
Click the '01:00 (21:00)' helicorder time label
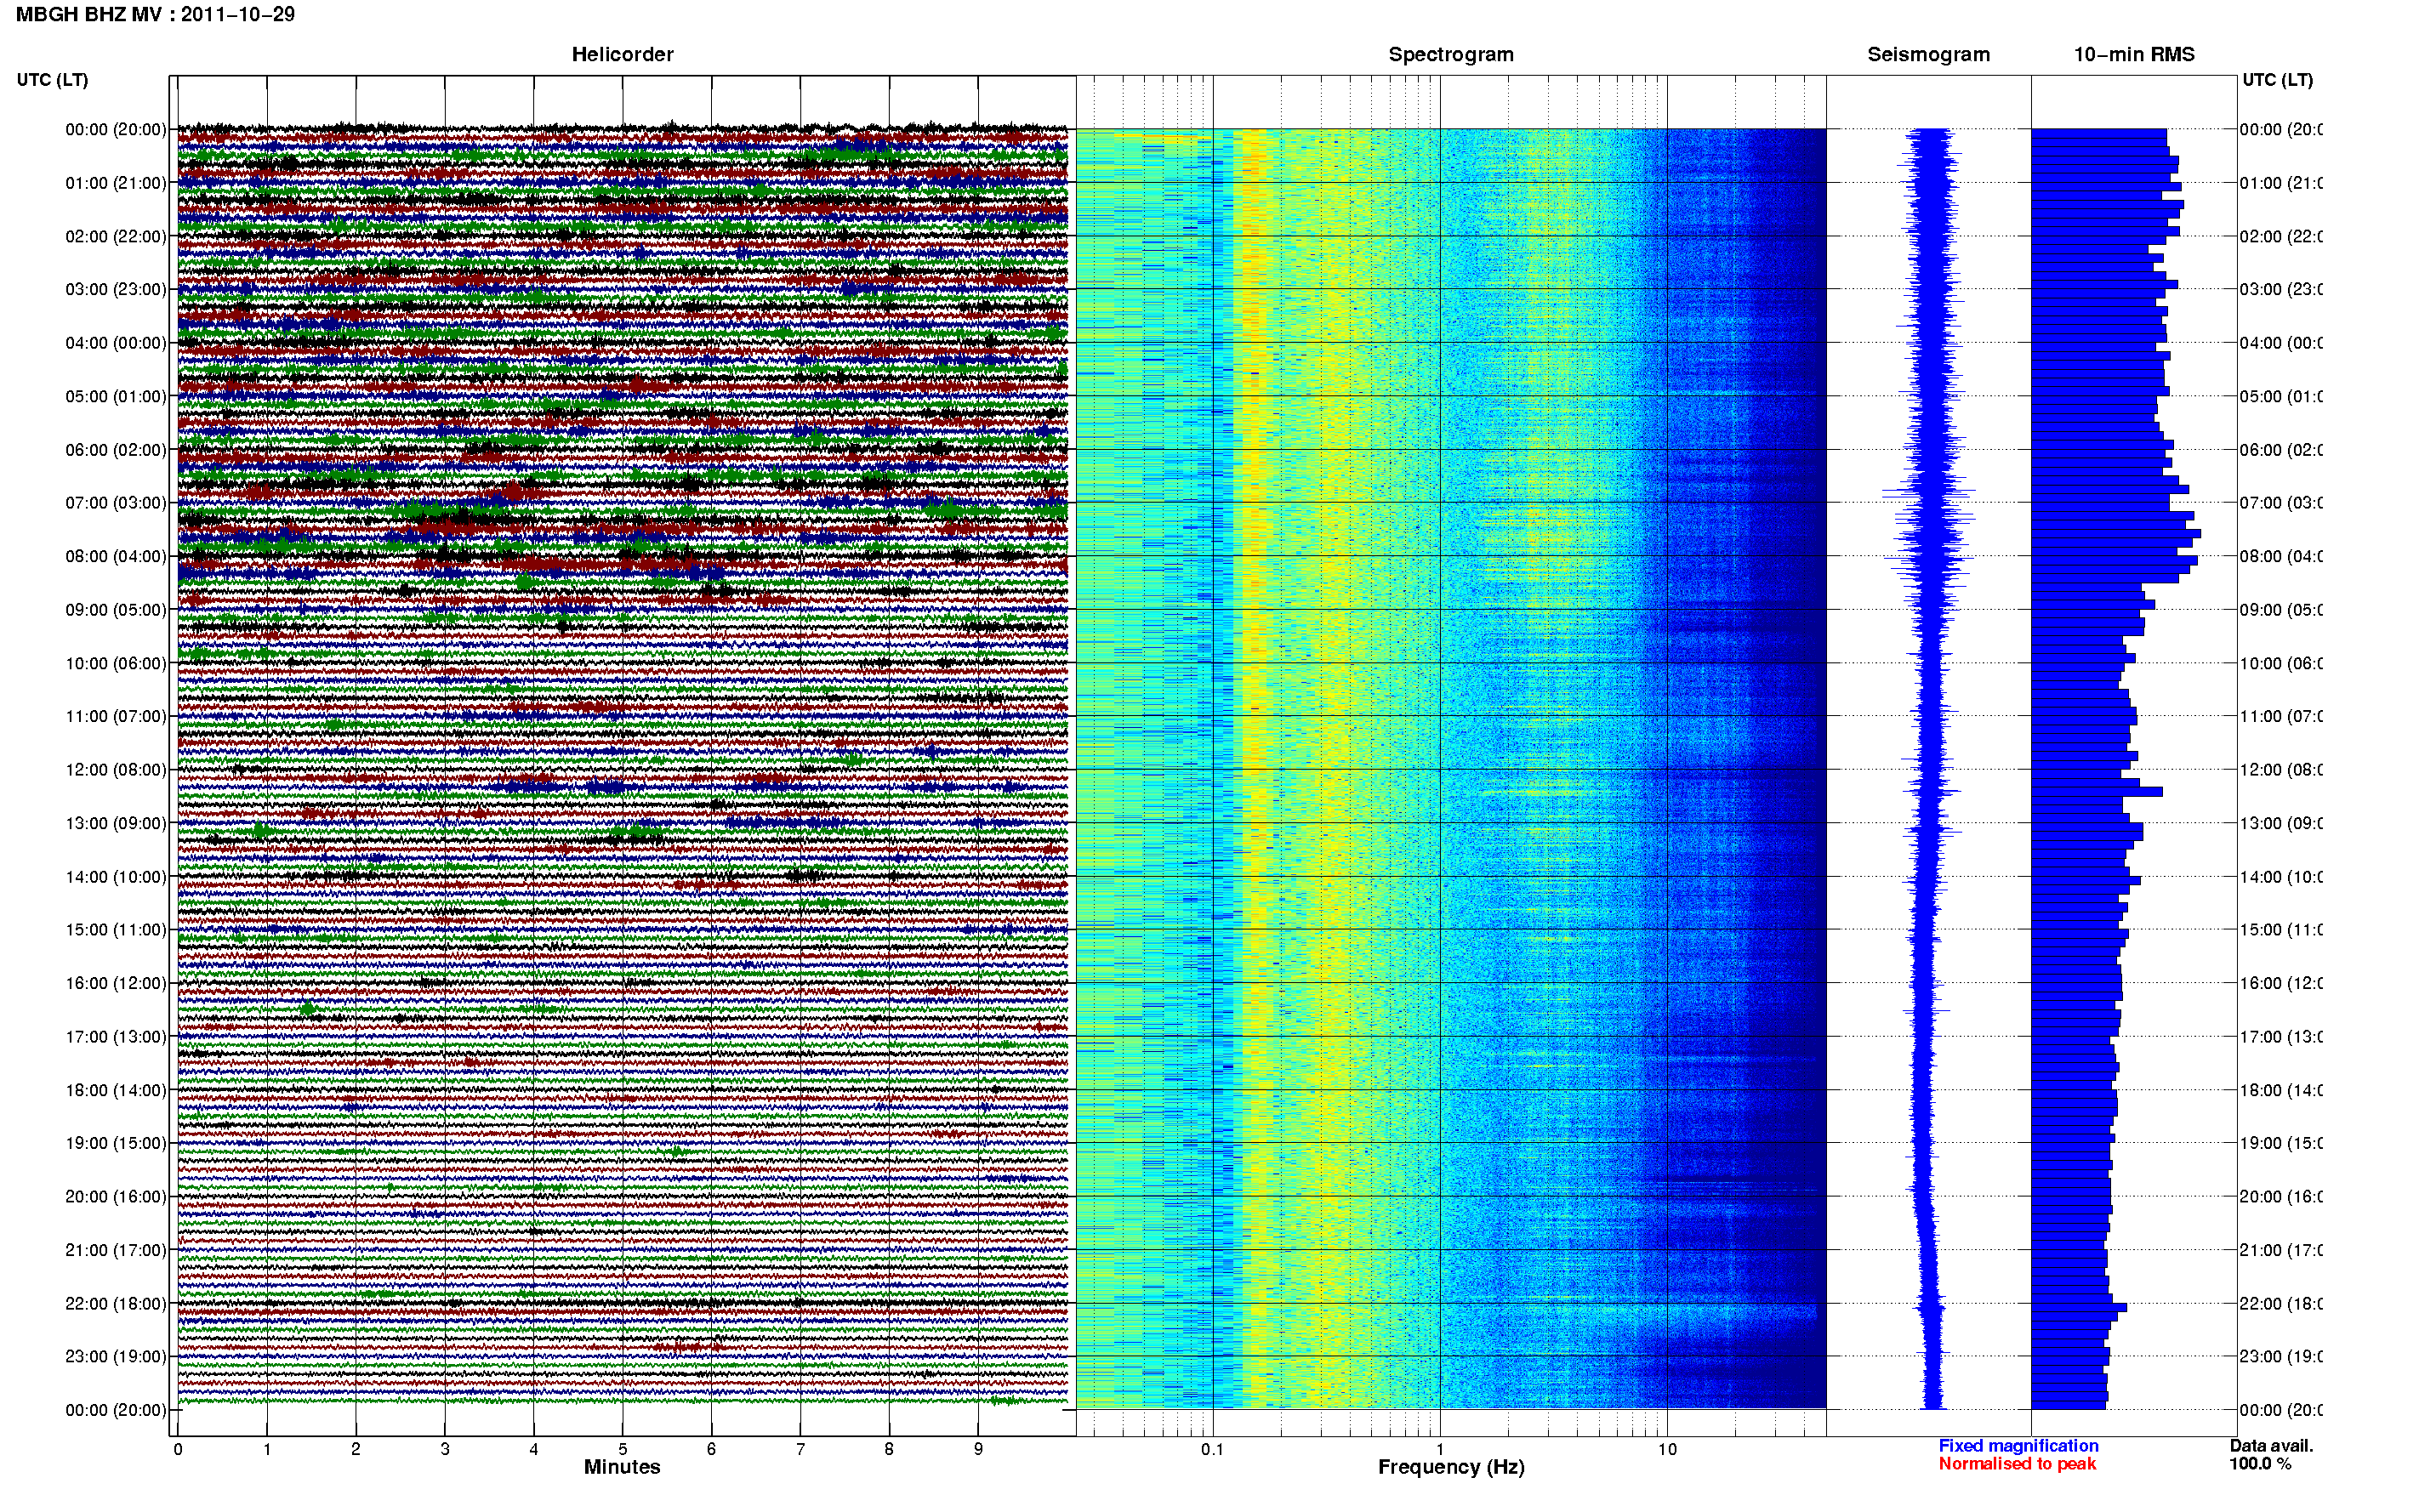click(116, 183)
